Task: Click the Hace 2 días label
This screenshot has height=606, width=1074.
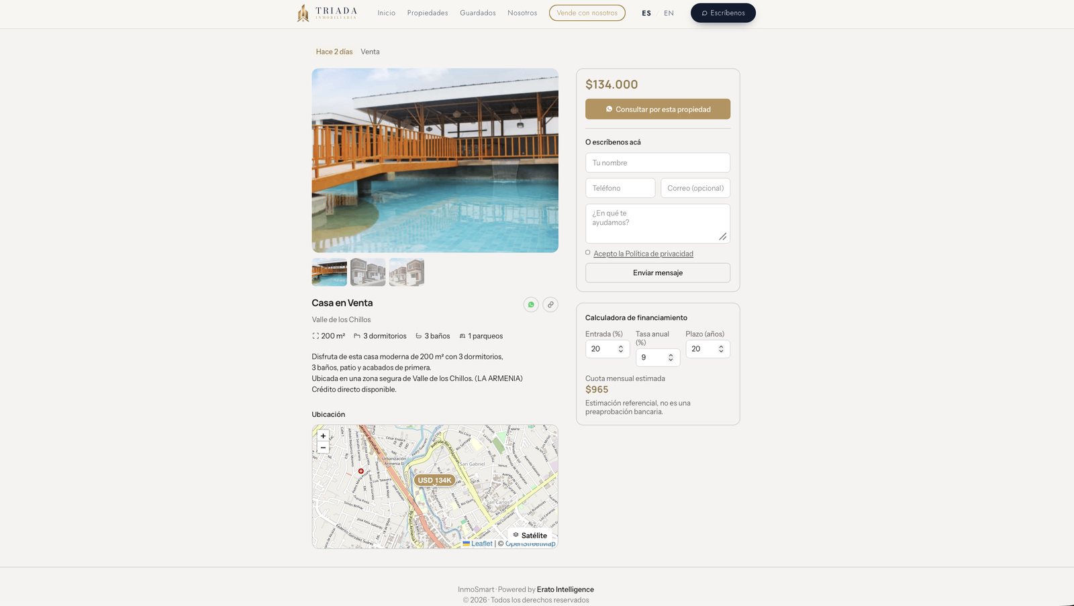Action: (334, 52)
